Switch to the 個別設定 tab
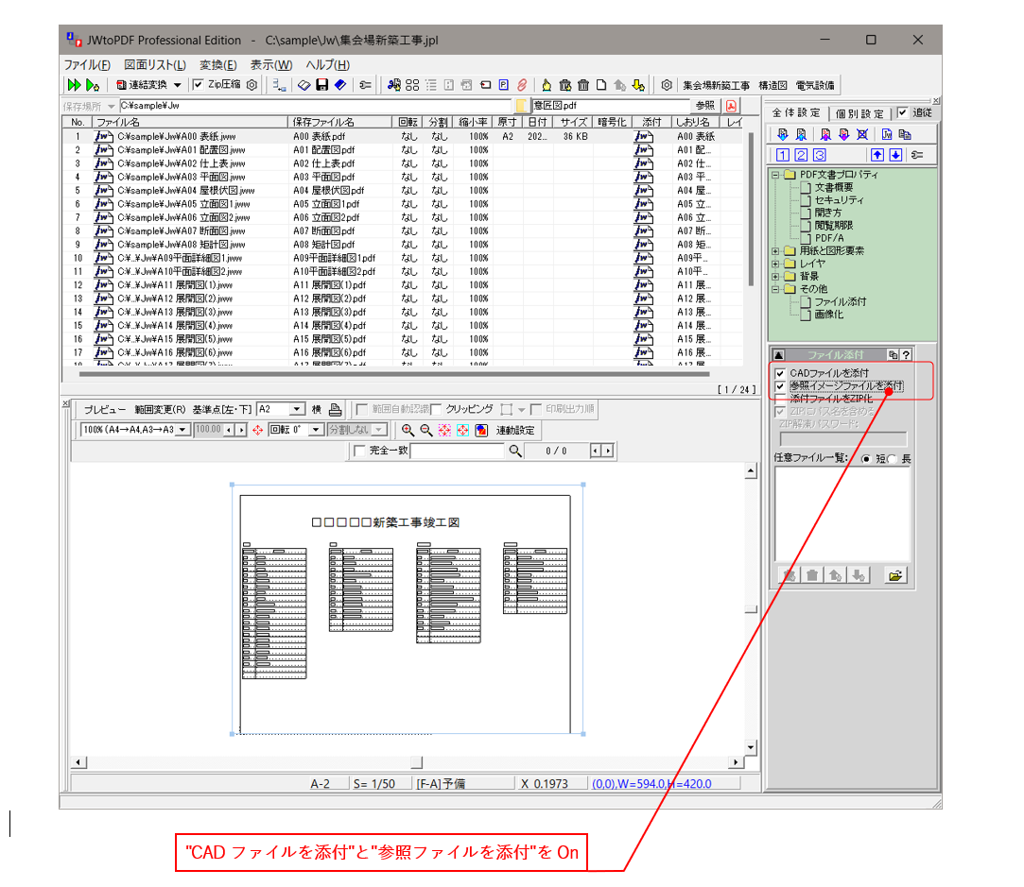The image size is (1024, 887). 859,113
